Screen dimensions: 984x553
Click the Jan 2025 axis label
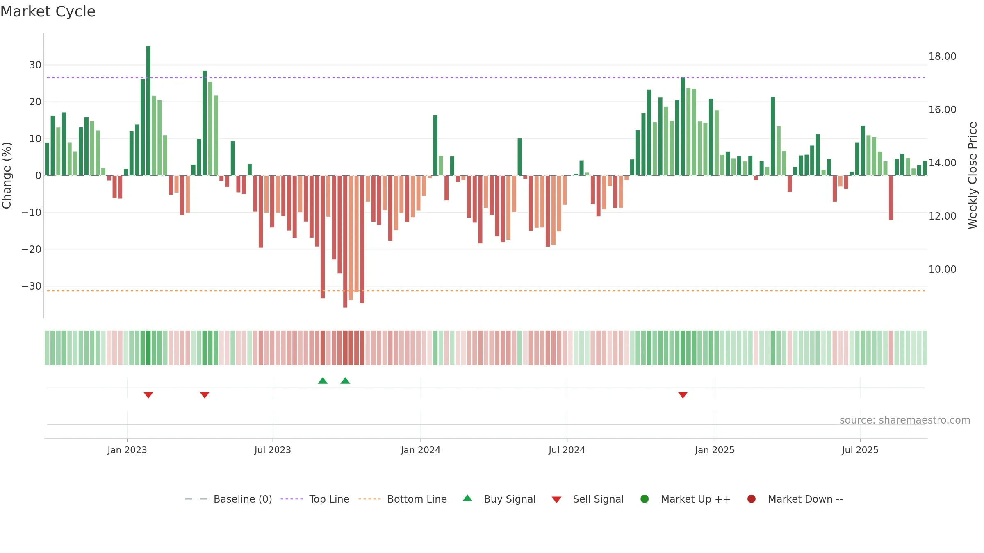(715, 450)
